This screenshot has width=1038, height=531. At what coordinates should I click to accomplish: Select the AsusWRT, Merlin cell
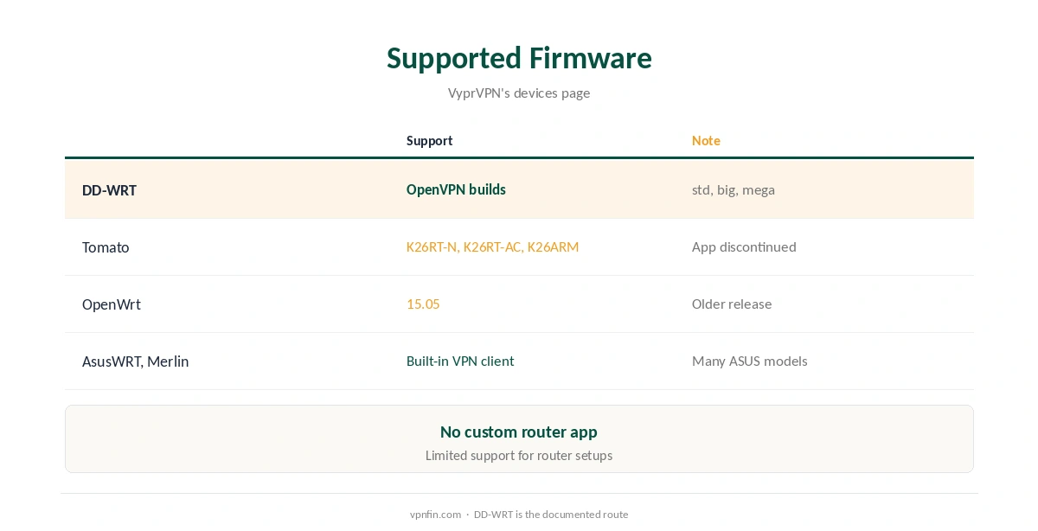coord(135,361)
